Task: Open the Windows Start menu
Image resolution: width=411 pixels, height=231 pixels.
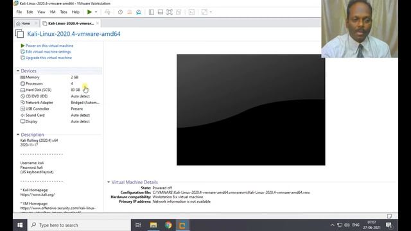Action: [x=20, y=225]
